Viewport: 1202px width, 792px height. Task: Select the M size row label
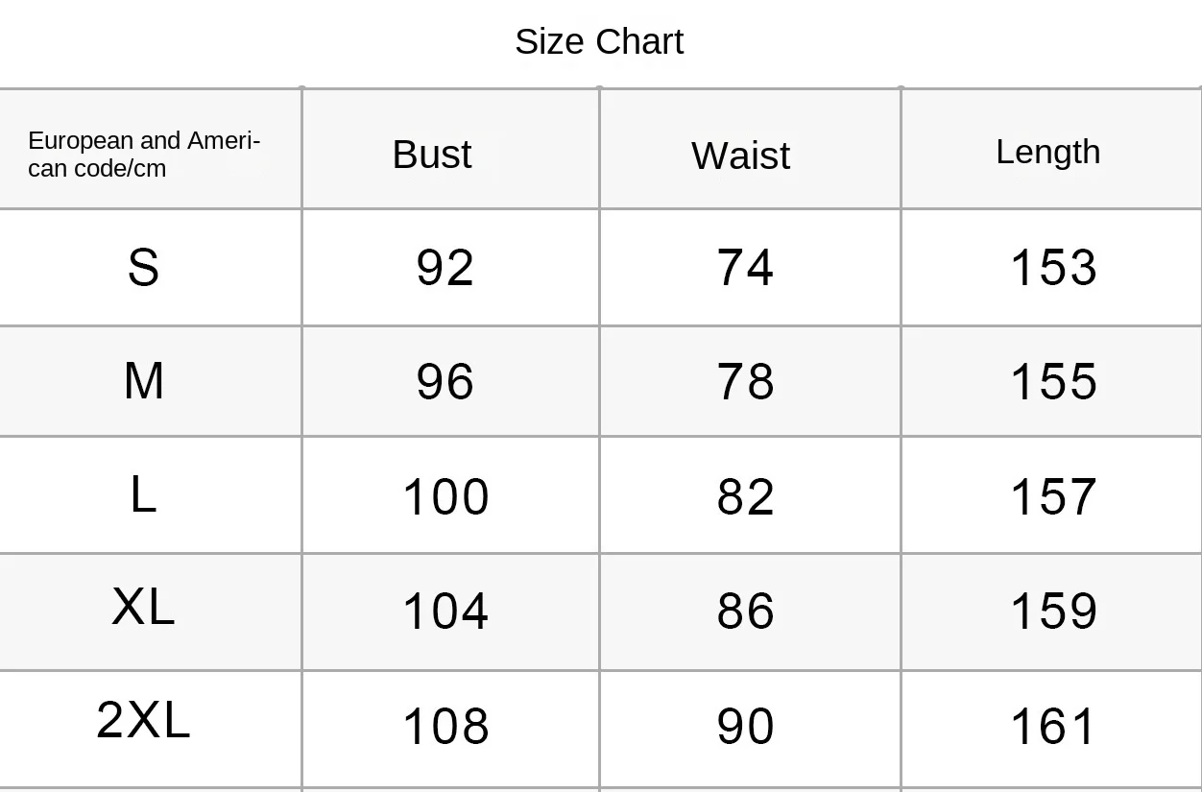[144, 381]
